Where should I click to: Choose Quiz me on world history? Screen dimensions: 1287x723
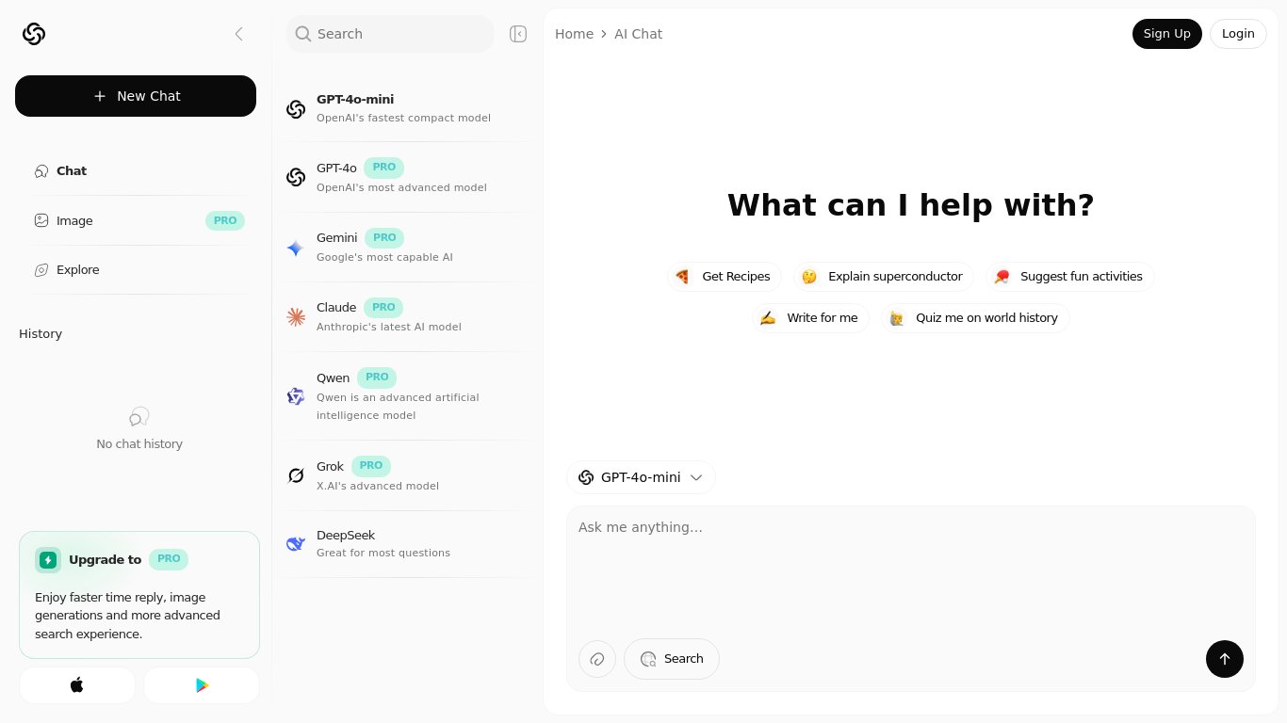[x=975, y=318]
